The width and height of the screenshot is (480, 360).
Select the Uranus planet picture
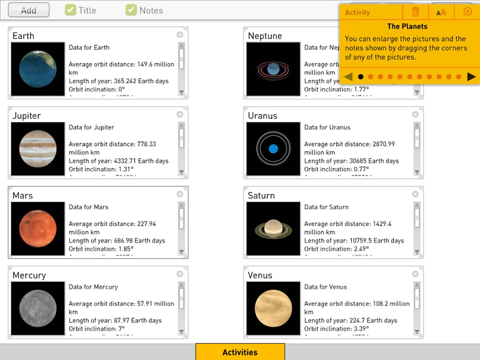click(x=274, y=149)
